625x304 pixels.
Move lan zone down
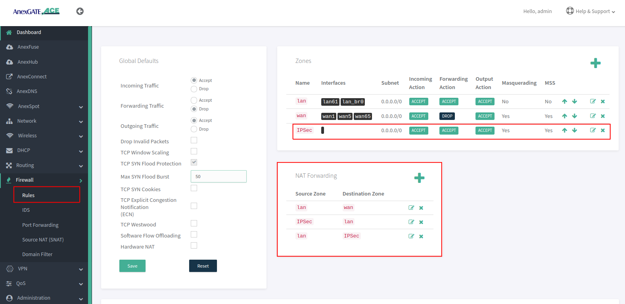pos(574,101)
